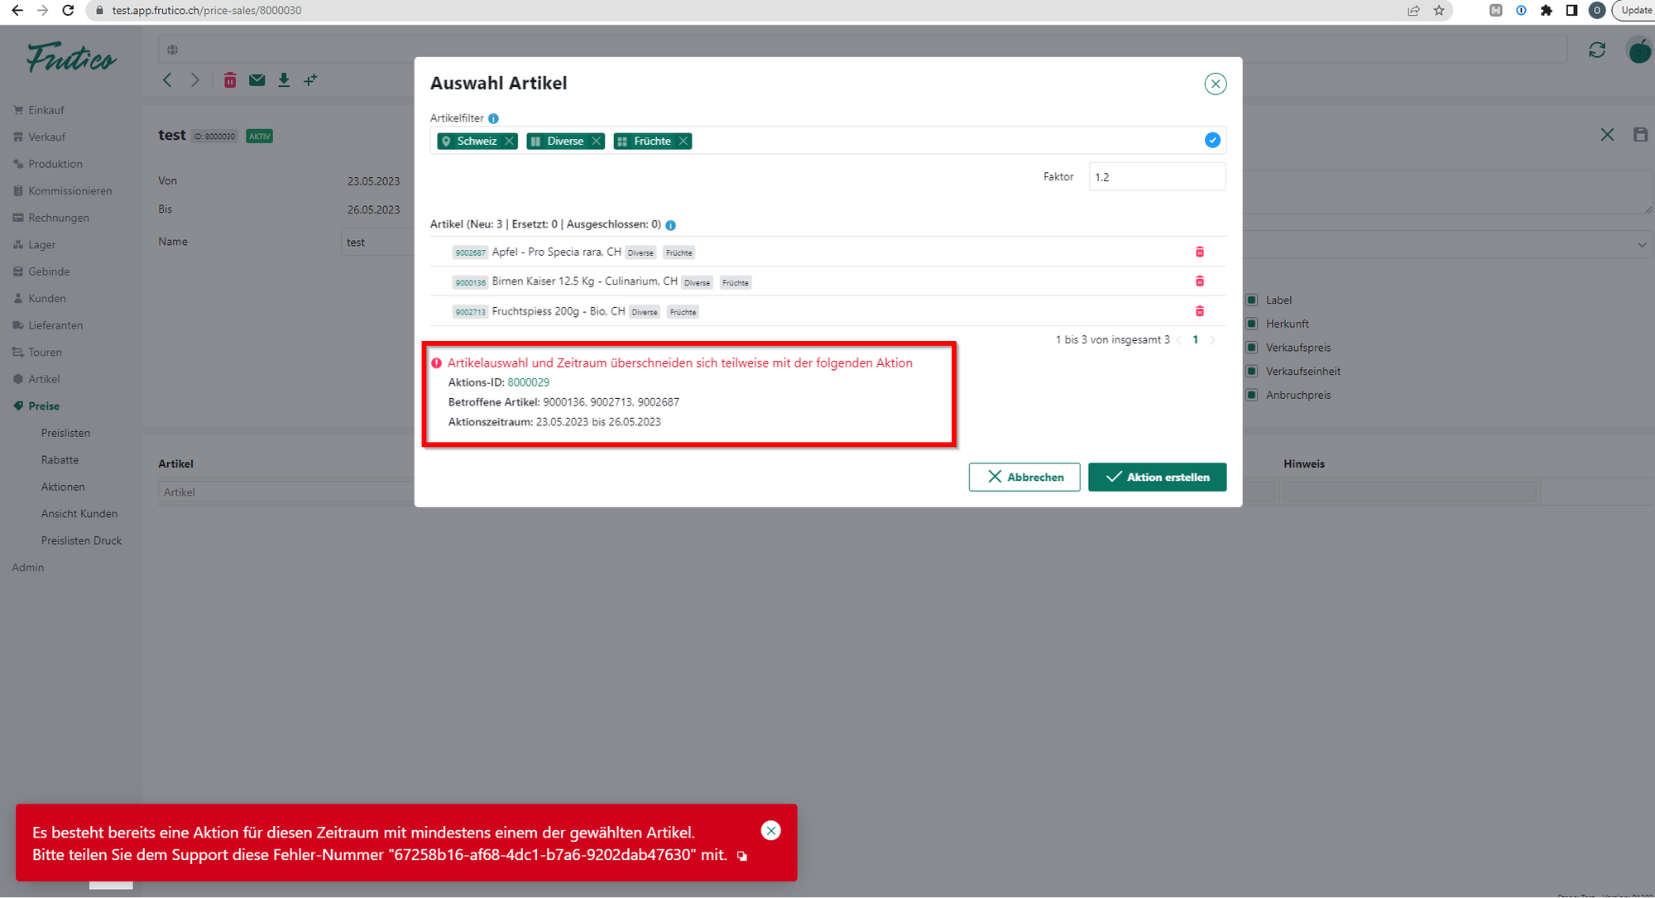Click the Aktion erstellen button
Image resolution: width=1655 pixels, height=898 pixels.
coord(1157,477)
